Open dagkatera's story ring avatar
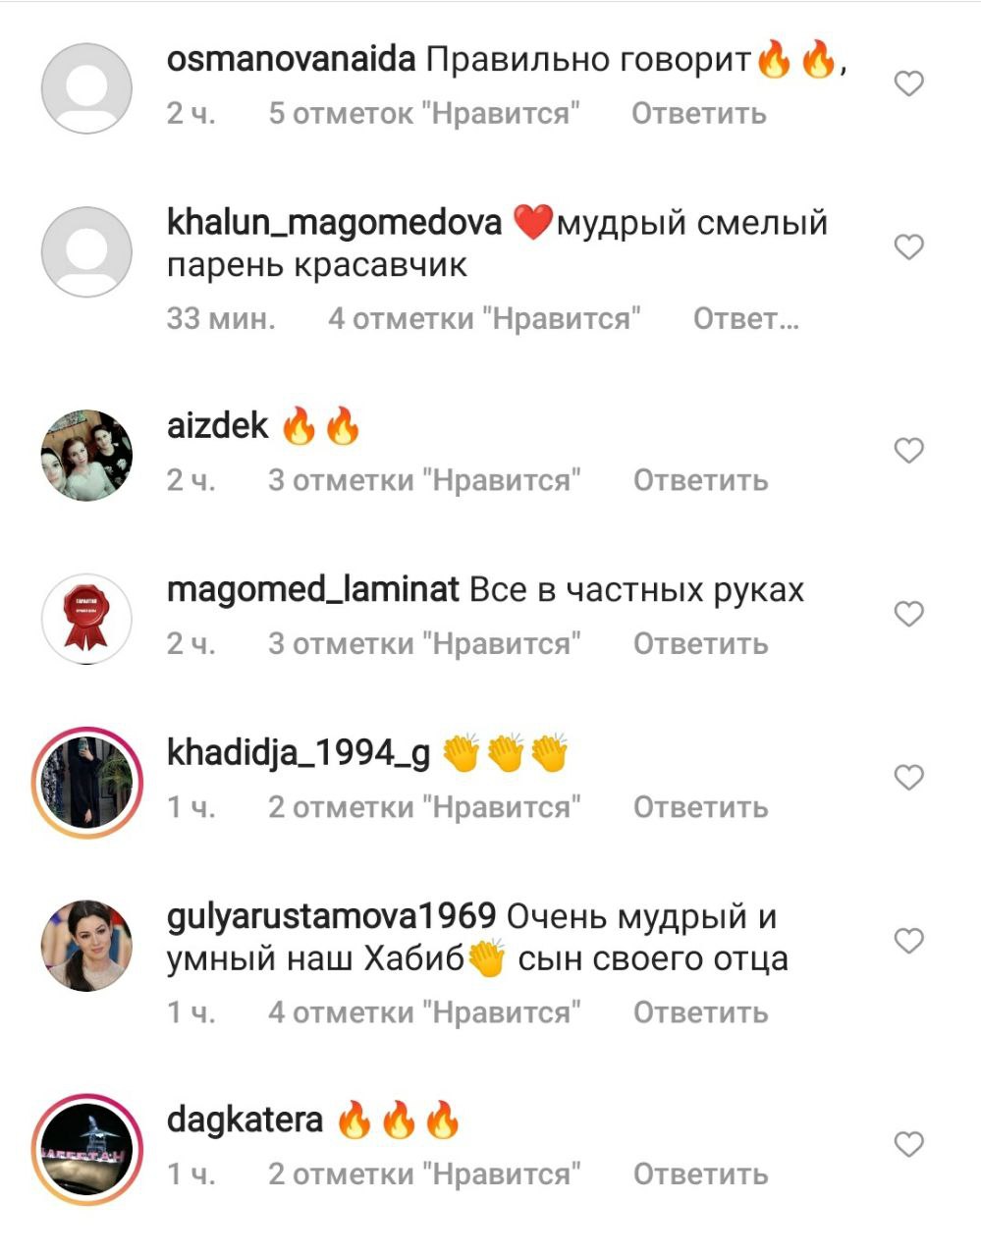Image resolution: width=981 pixels, height=1257 pixels. [x=87, y=1149]
